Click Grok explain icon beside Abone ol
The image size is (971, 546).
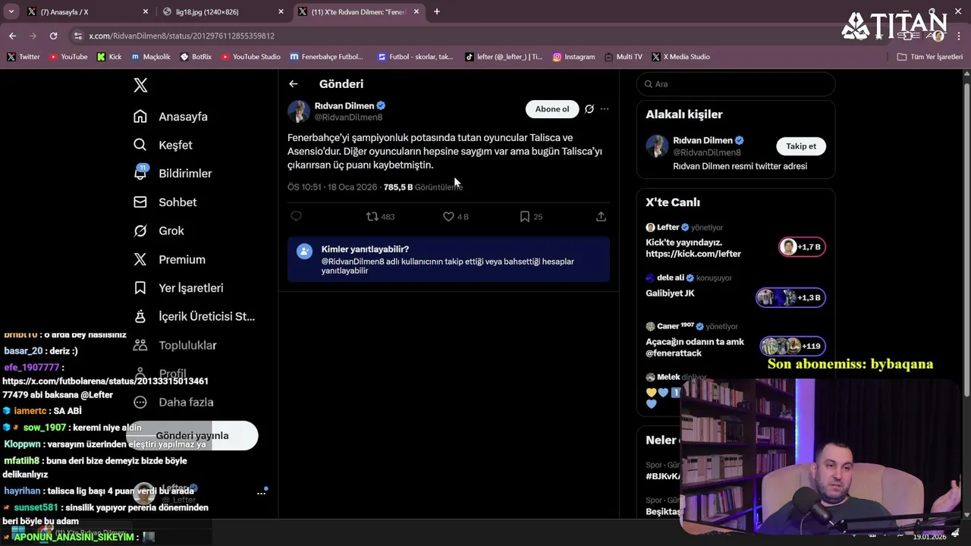click(589, 109)
